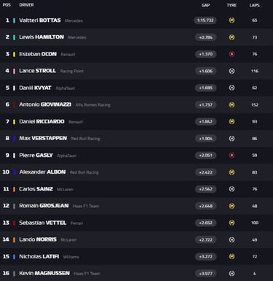This screenshot has width=273, height=281.
Task: Click Ocon's red soft tyre icon
Action: (232, 54)
